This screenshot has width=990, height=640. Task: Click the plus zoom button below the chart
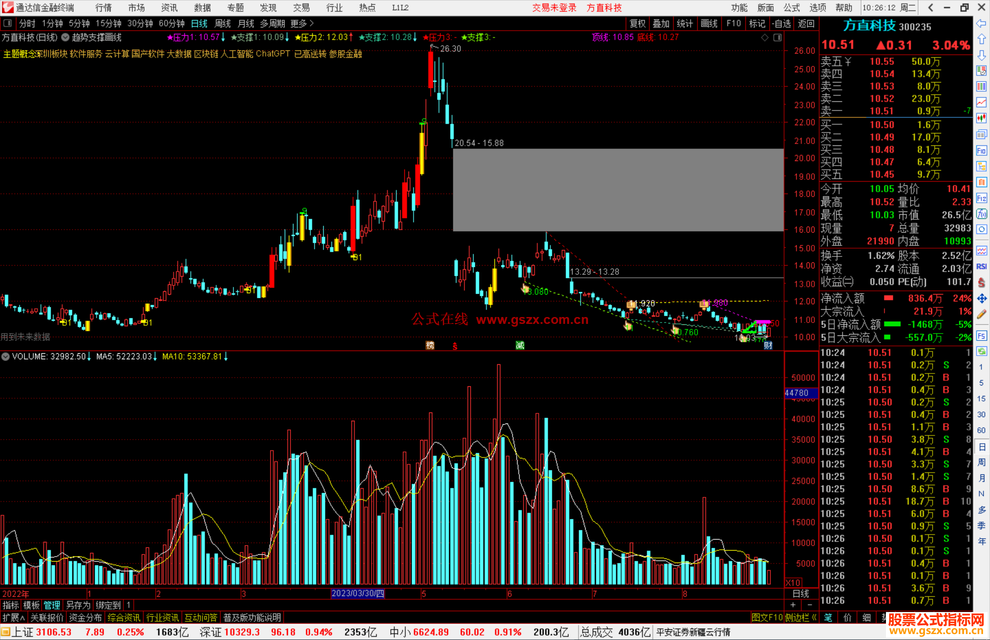coord(793,605)
